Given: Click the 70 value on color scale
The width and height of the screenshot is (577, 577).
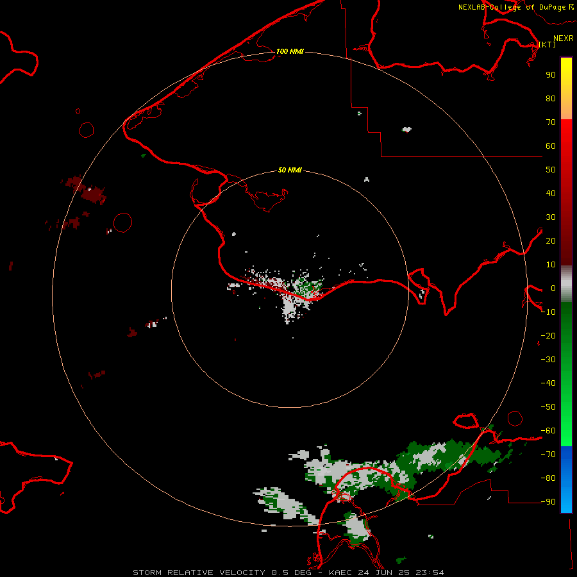Looking at the screenshot, I should coord(551,122).
